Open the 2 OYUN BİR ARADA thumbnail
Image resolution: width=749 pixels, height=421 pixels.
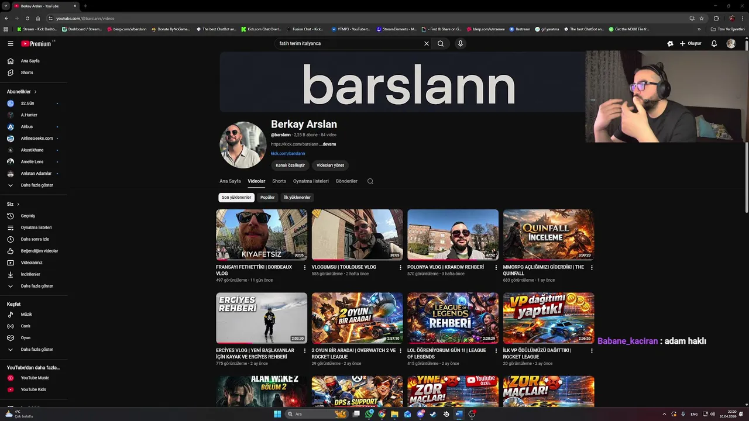pyautogui.click(x=357, y=318)
